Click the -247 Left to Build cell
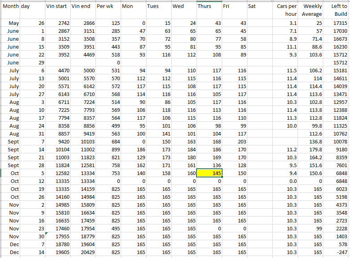The height and width of the screenshot is (258, 350). 337,252
